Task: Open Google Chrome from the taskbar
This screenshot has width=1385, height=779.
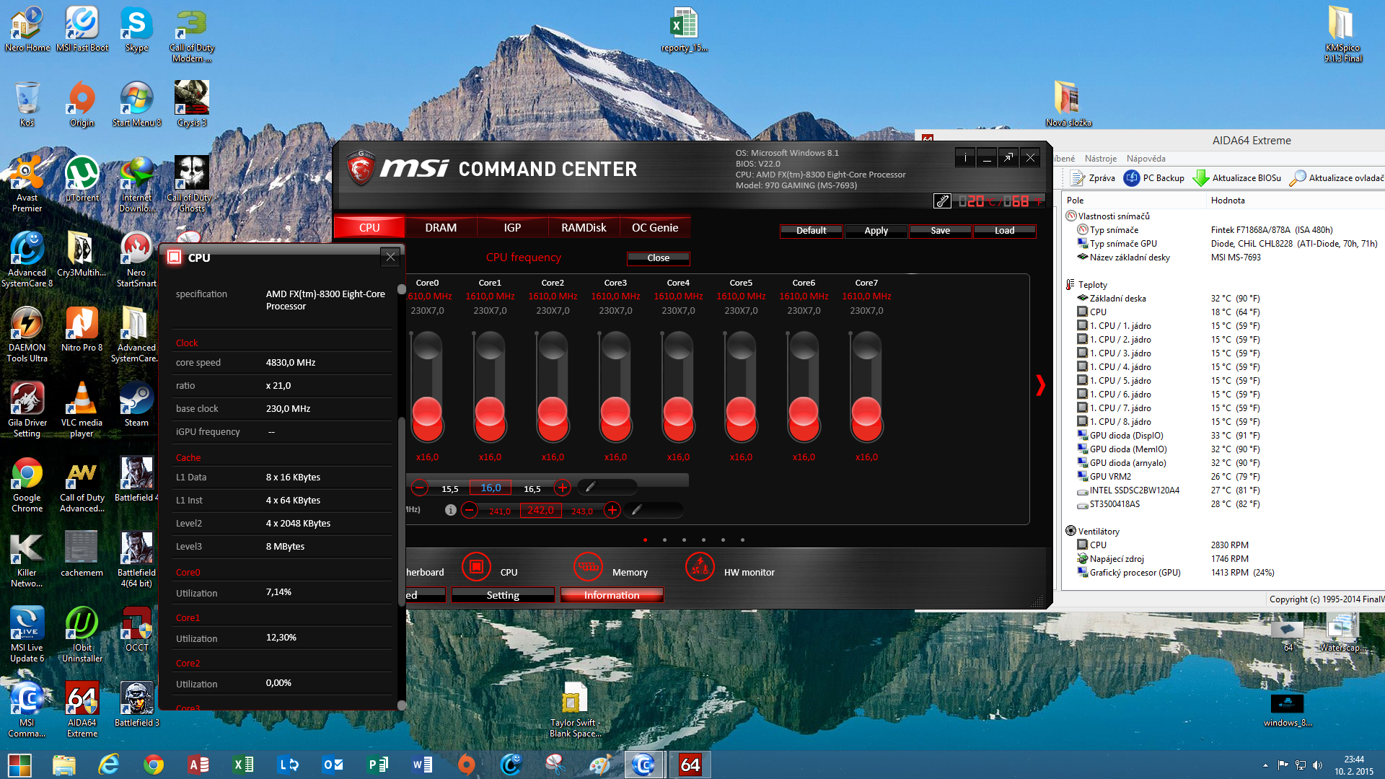Action: (153, 765)
